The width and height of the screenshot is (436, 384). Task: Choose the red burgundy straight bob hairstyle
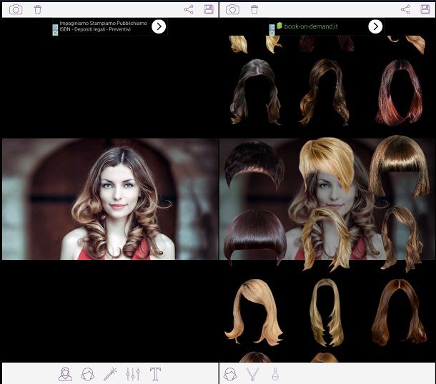(x=399, y=92)
